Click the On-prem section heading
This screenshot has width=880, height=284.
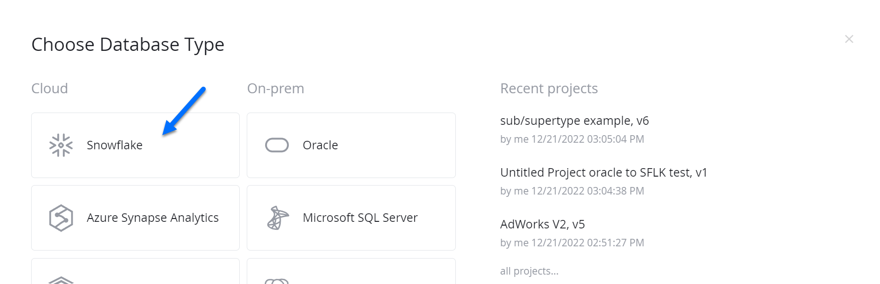(276, 89)
